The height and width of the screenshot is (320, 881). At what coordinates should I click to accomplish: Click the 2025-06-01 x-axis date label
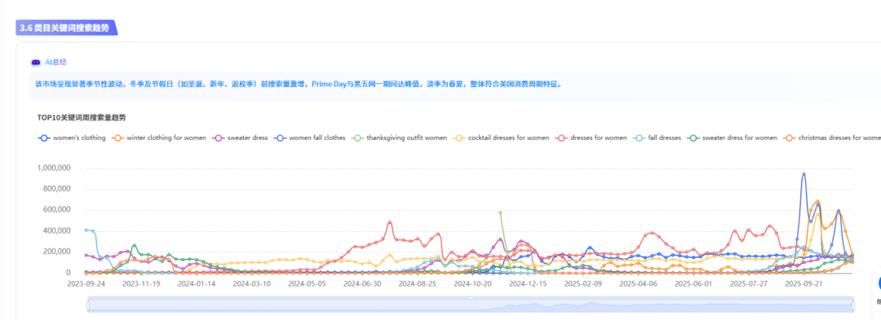click(x=693, y=283)
